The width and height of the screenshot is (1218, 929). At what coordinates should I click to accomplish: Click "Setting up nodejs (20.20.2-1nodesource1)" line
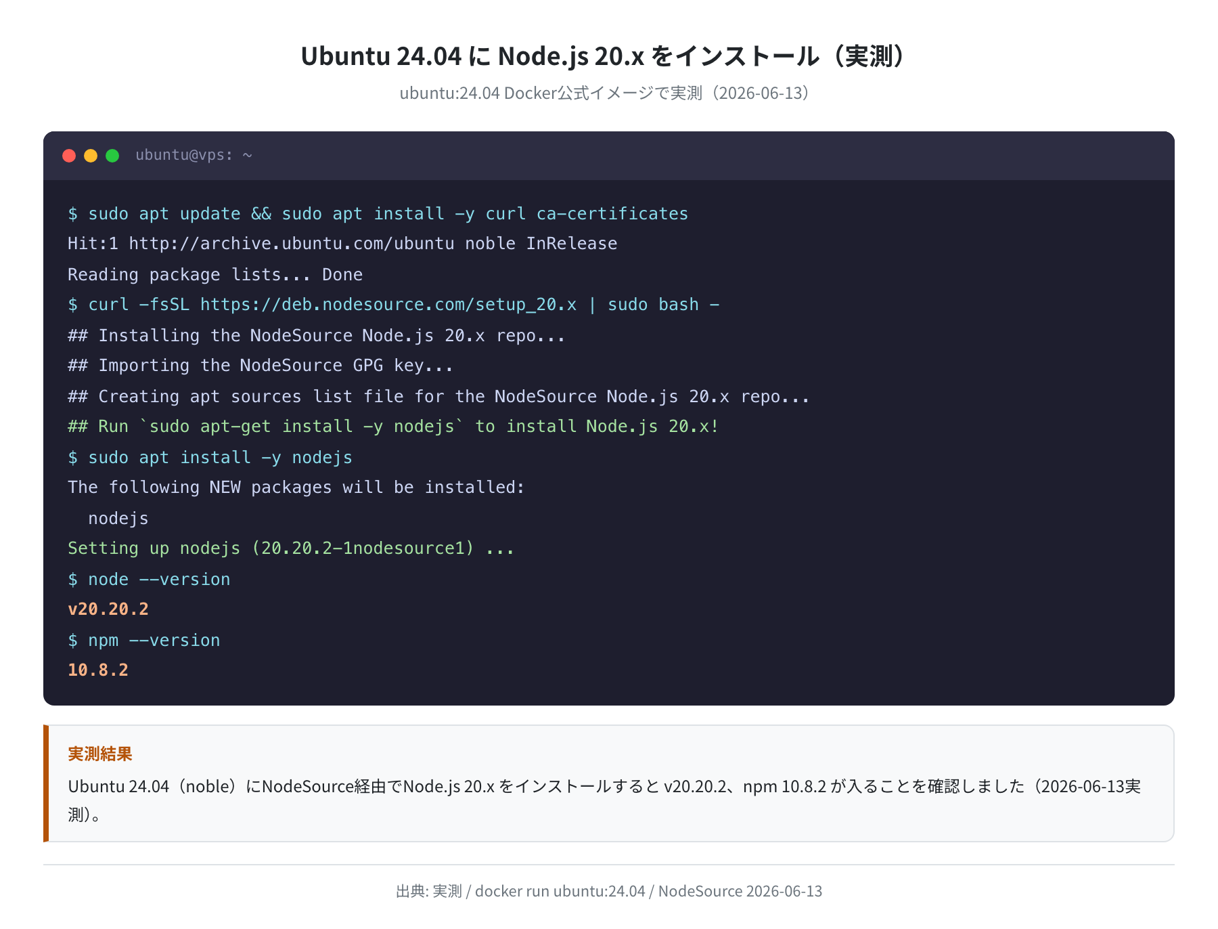click(291, 548)
